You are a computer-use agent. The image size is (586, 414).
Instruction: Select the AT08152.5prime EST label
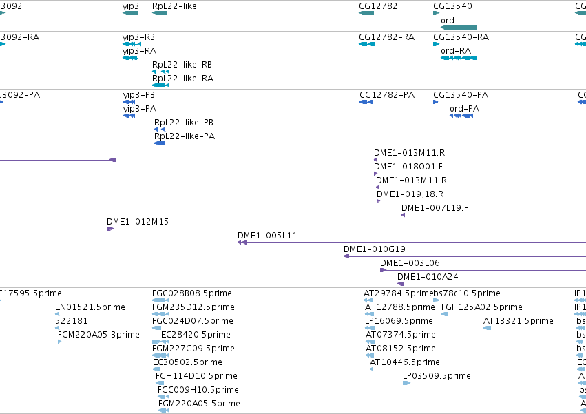pyautogui.click(x=401, y=349)
